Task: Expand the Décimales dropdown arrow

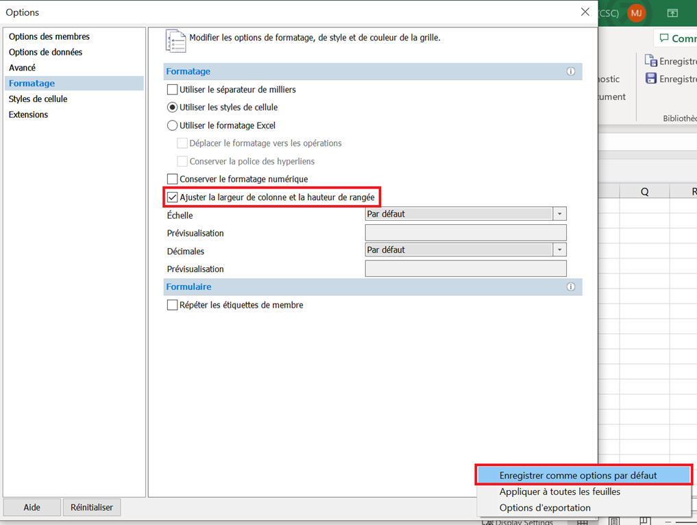Action: coord(559,250)
